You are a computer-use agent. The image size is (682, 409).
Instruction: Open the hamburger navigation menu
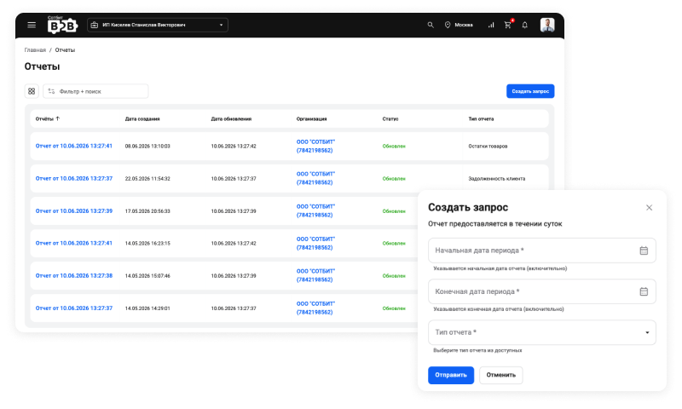click(x=32, y=25)
